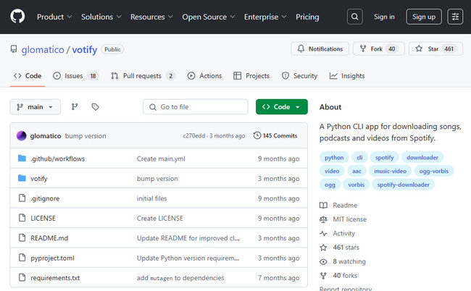
Task: Click the pyproject.toml file icon
Action: tap(22, 258)
